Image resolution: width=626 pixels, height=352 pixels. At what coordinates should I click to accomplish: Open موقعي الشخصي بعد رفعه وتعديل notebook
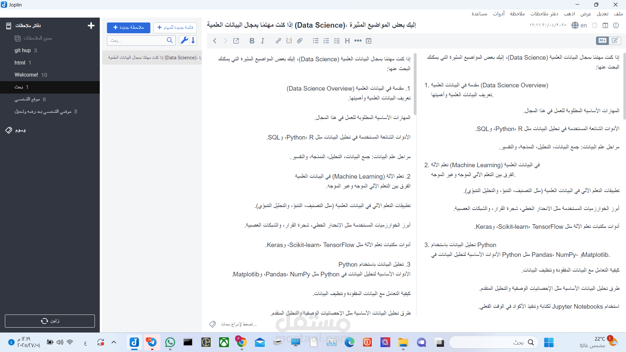click(x=50, y=111)
